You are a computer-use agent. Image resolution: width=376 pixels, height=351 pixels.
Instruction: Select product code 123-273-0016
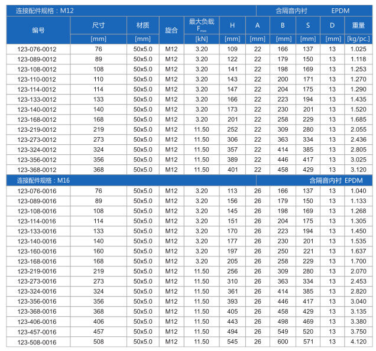click(37, 281)
